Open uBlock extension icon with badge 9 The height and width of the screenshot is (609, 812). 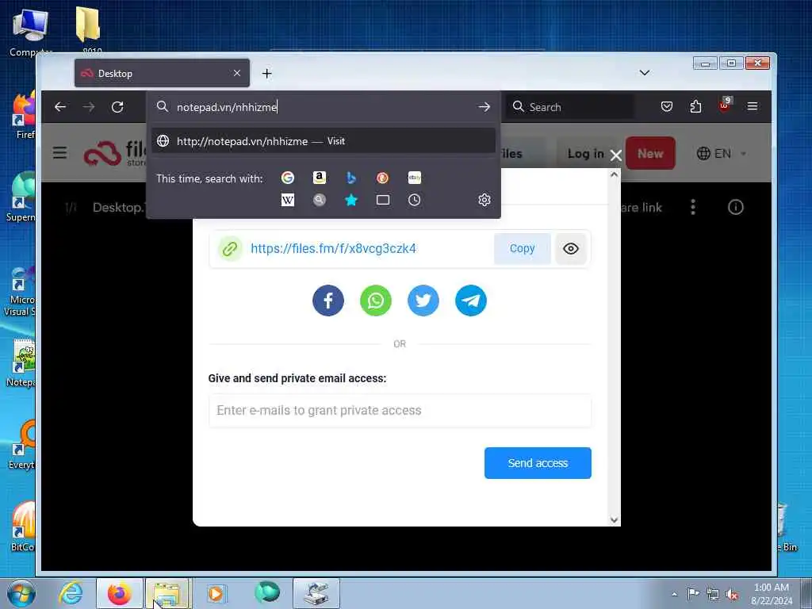[x=725, y=105]
